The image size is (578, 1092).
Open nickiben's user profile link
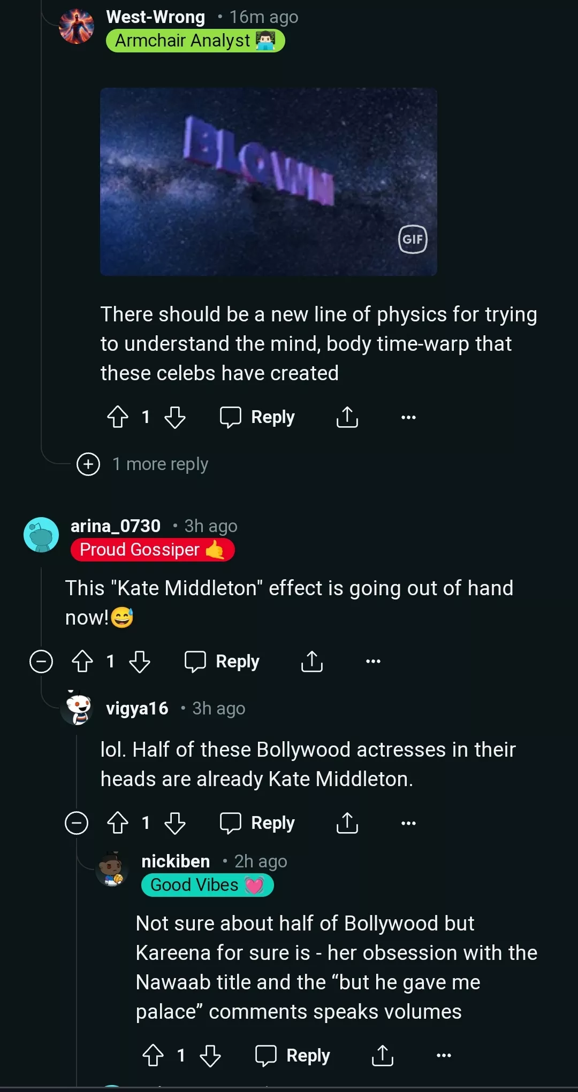[x=176, y=862]
